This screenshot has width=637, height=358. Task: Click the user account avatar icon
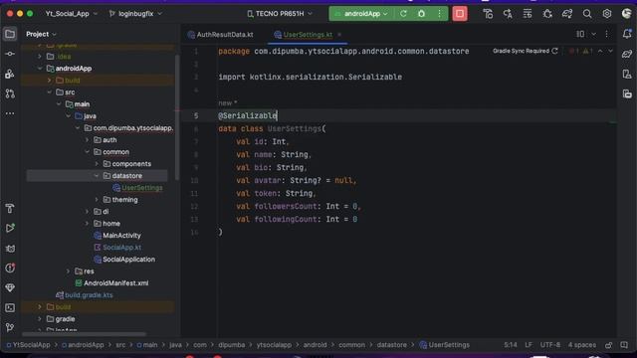tap(627, 14)
